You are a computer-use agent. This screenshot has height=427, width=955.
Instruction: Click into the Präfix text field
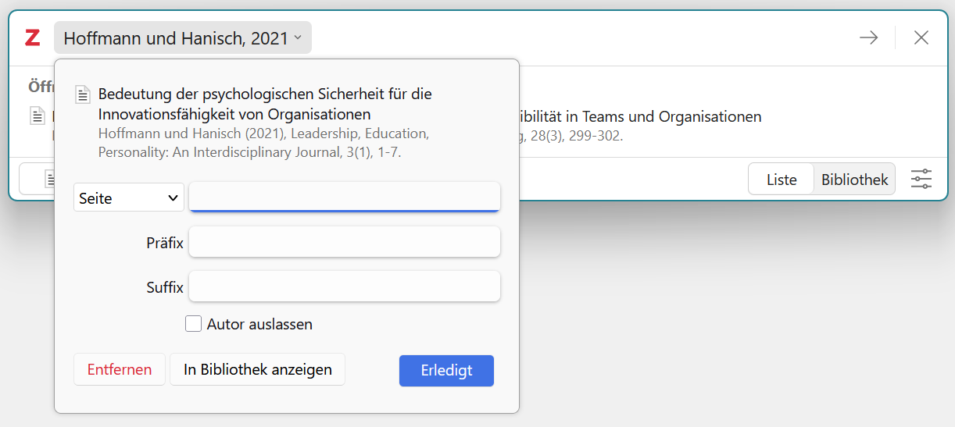(345, 242)
